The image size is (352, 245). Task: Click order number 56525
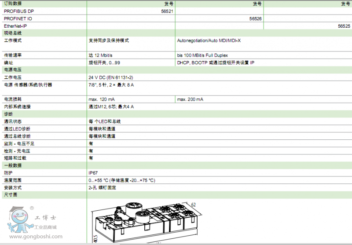344,26
